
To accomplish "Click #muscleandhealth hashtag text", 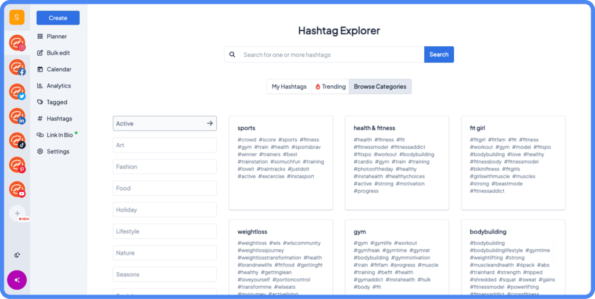I will pyautogui.click(x=492, y=265).
